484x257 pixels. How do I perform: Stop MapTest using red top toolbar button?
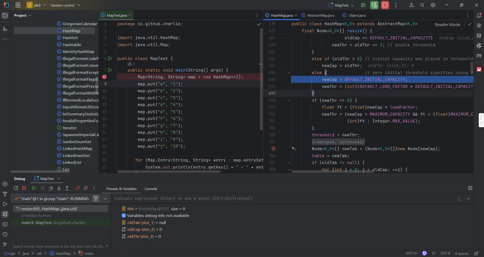click(385, 5)
